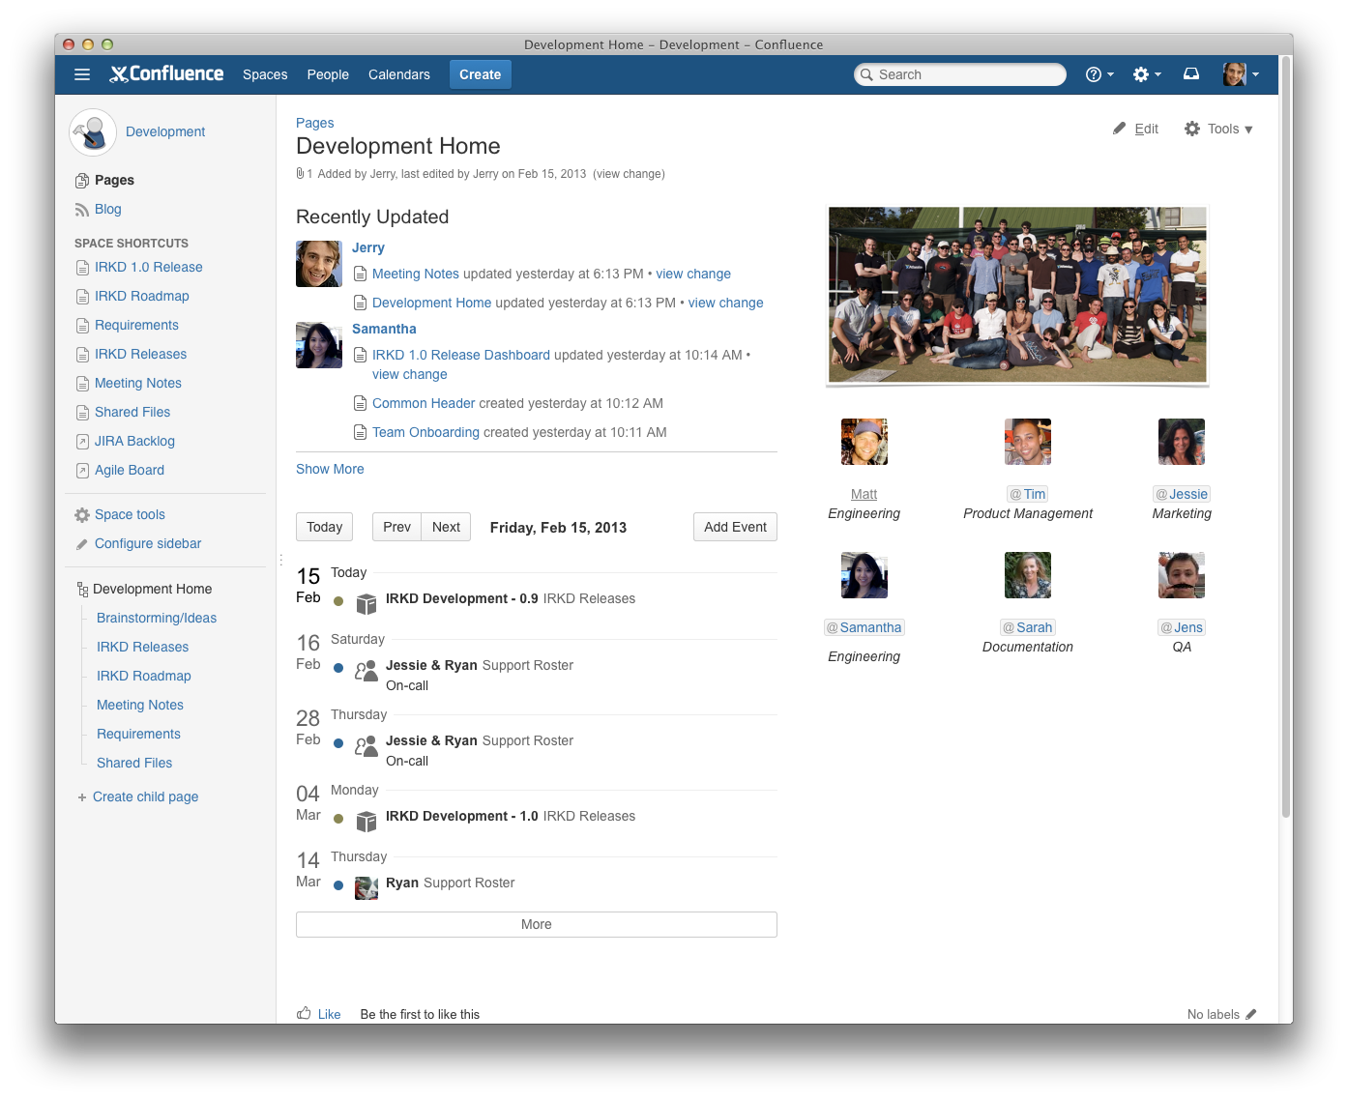Image resolution: width=1348 pixels, height=1100 pixels.
Task: Open the profile avatar dropdown
Action: point(1235,73)
